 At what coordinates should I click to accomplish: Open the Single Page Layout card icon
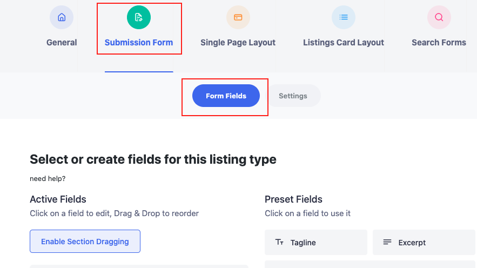coord(238,17)
